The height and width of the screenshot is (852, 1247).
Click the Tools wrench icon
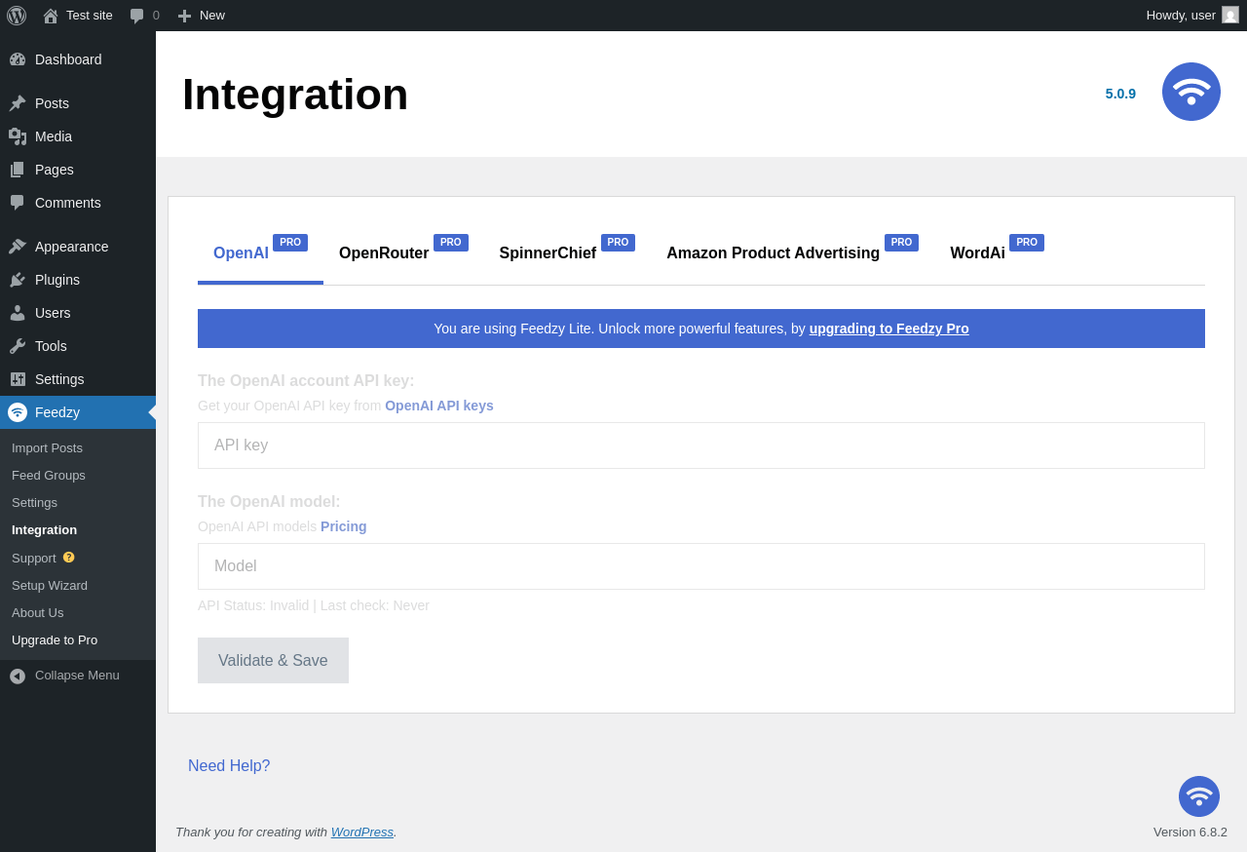pyautogui.click(x=18, y=346)
